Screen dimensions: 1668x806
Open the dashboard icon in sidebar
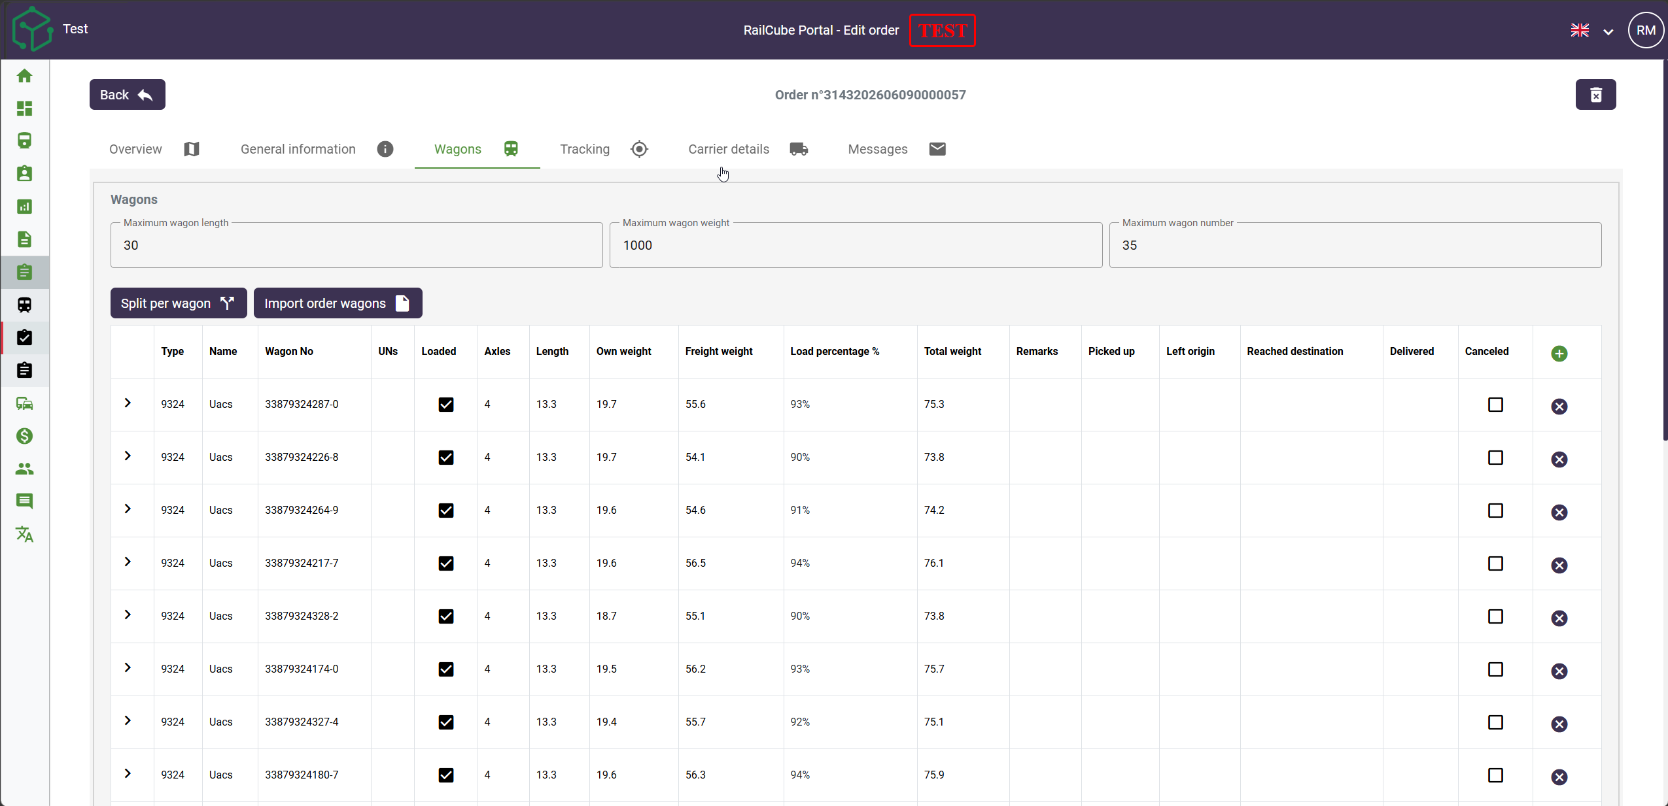24,109
